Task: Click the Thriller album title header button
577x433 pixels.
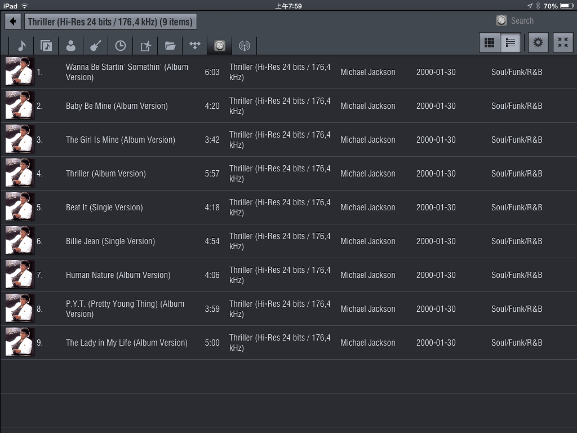Action: [110, 22]
